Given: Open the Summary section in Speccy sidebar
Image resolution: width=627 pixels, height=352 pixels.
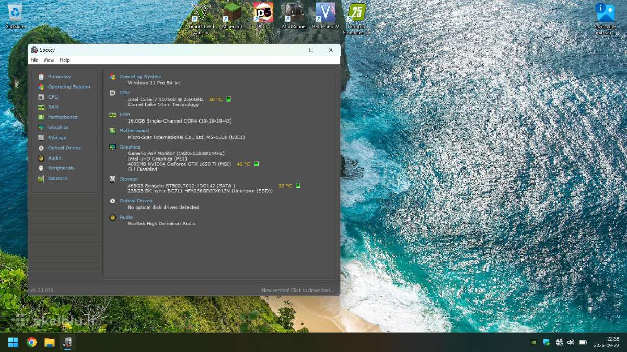Looking at the screenshot, I should (x=59, y=77).
